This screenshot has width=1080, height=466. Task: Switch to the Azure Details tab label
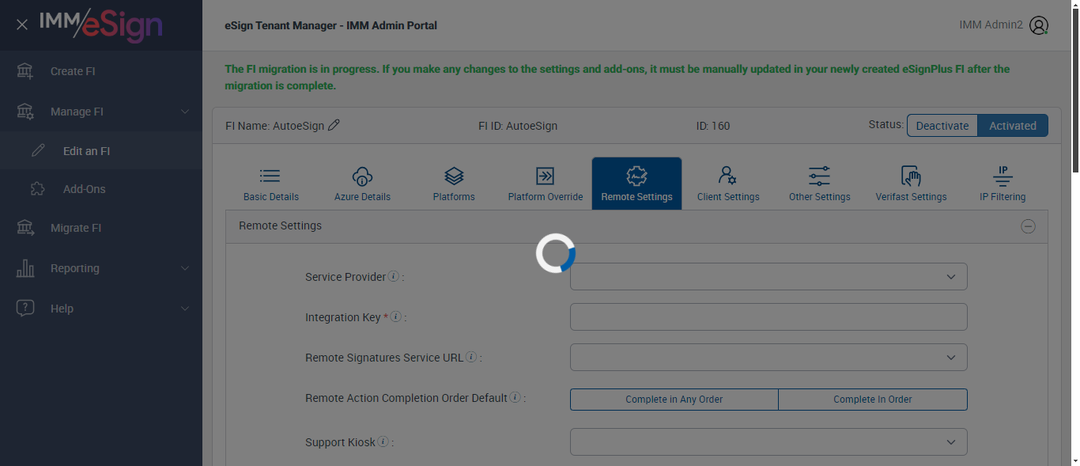click(362, 197)
